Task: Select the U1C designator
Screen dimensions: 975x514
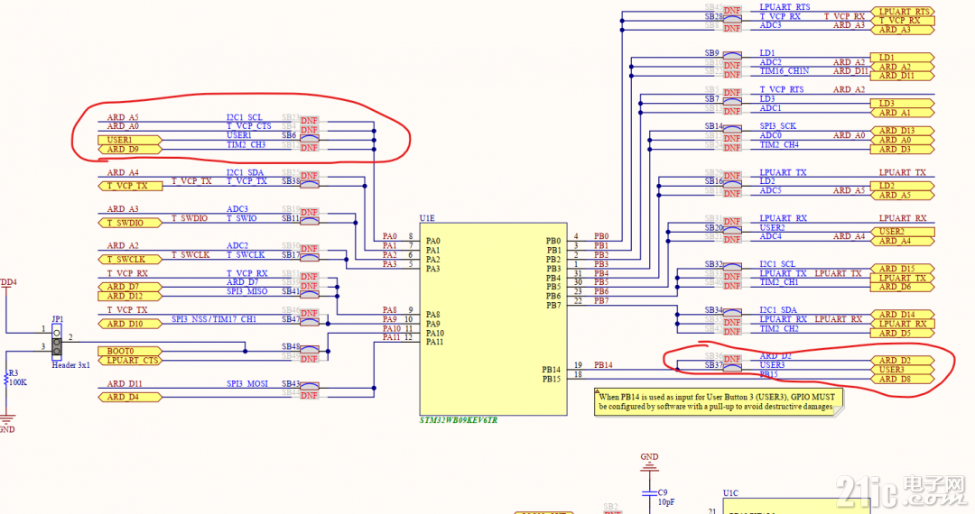Action: (x=730, y=493)
